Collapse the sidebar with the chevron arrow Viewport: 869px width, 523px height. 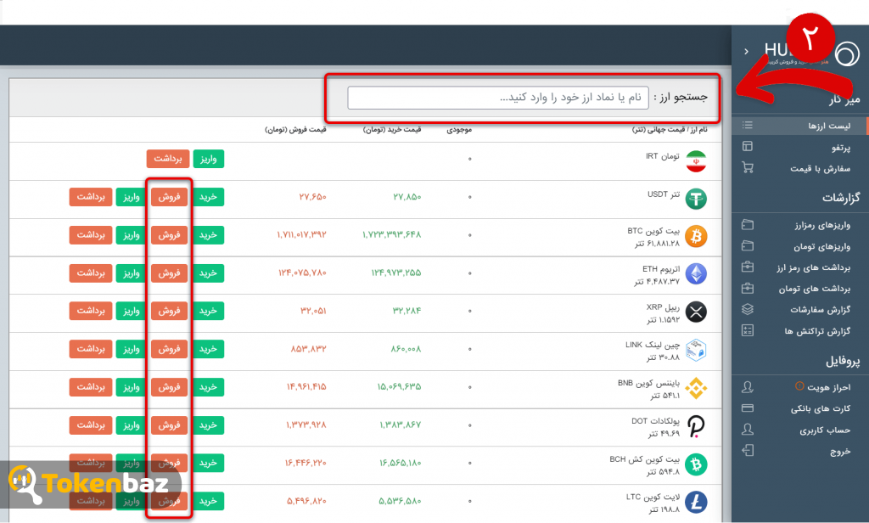pyautogui.click(x=746, y=52)
